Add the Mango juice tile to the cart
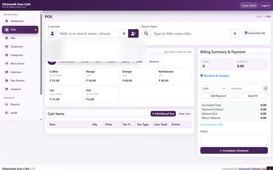 (x=102, y=76)
